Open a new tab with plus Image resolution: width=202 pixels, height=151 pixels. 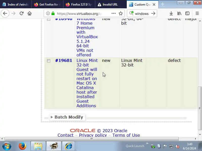tap(163, 4)
